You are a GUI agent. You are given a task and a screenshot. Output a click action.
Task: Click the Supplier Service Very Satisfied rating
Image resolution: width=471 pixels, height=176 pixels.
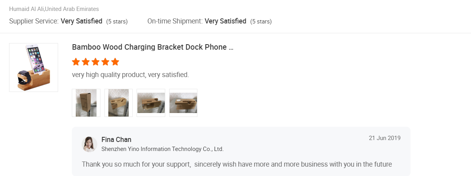[81, 21]
